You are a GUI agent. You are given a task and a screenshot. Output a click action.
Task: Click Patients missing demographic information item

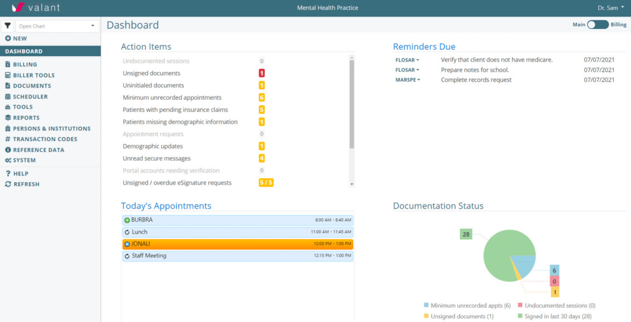pos(180,122)
